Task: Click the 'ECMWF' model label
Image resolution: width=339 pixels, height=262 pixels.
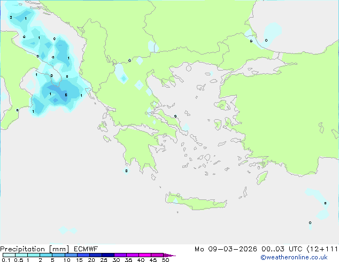Action: coord(86,249)
